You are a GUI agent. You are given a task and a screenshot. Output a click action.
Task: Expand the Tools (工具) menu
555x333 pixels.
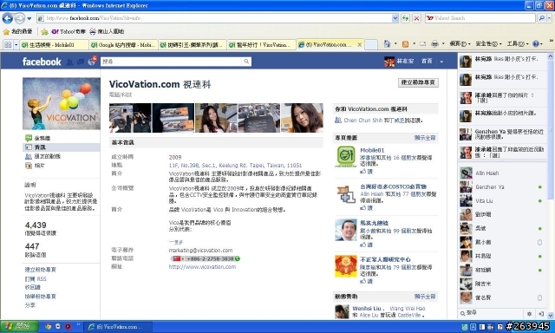click(x=518, y=44)
